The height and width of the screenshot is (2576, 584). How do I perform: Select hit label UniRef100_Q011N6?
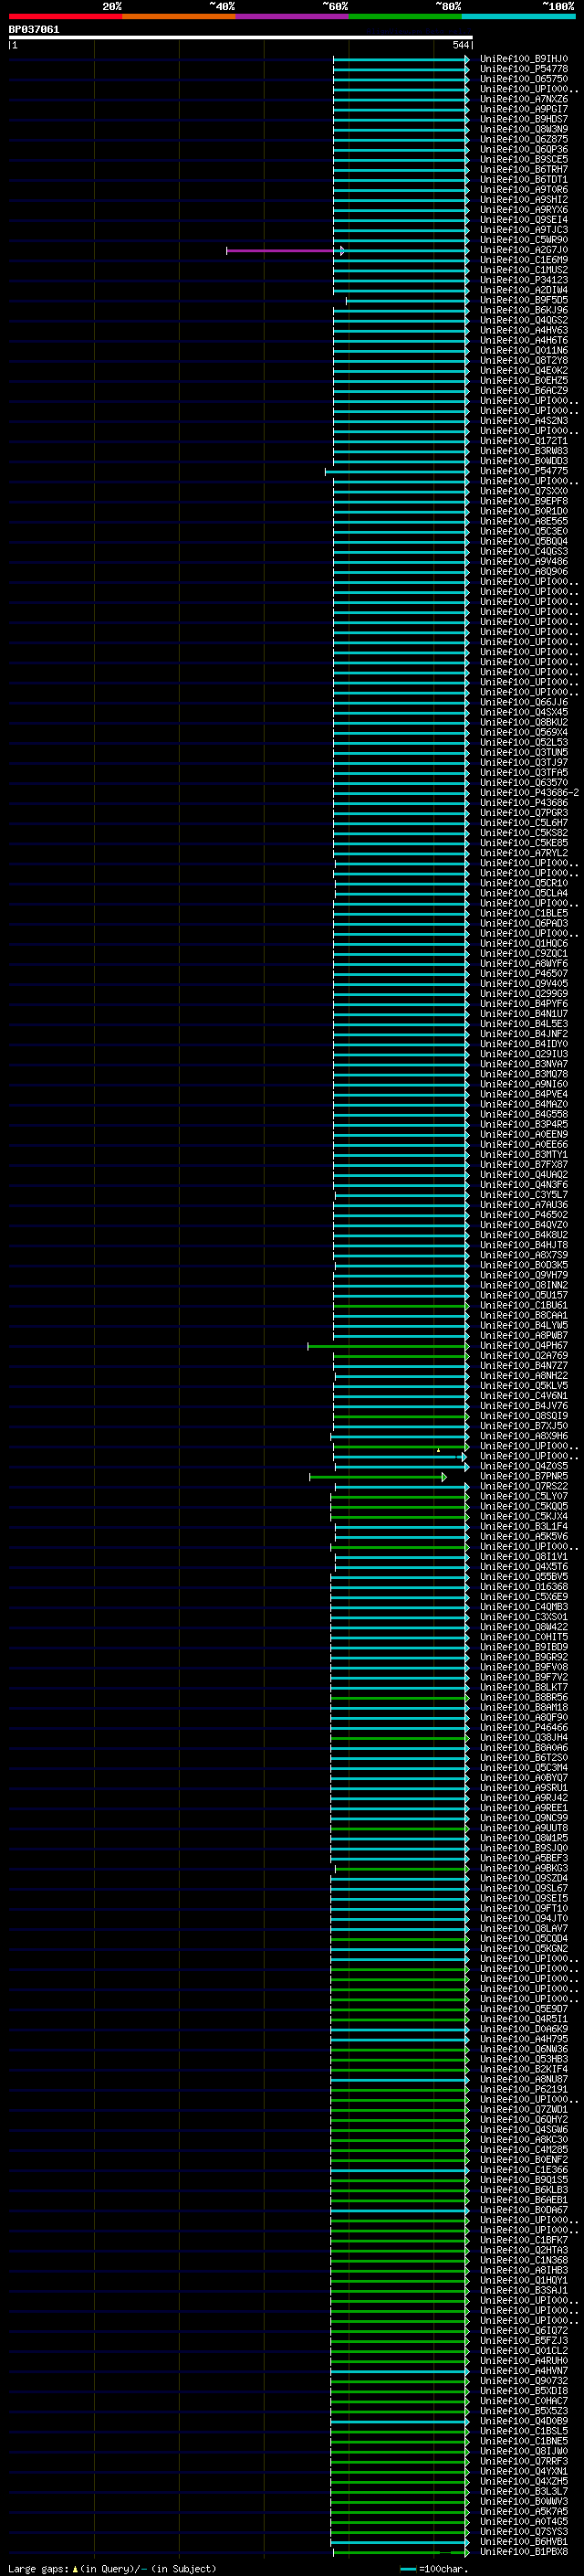[x=523, y=350]
